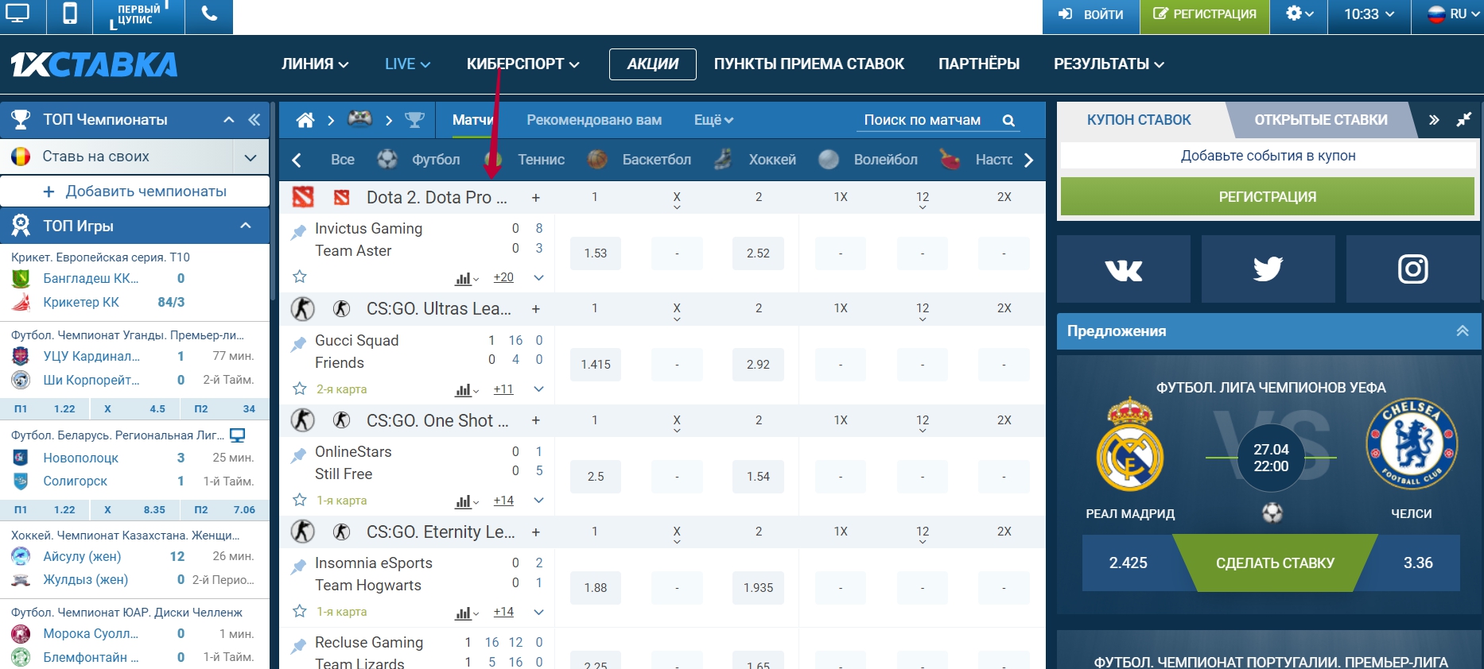Click the phone callback icon

[209, 15]
